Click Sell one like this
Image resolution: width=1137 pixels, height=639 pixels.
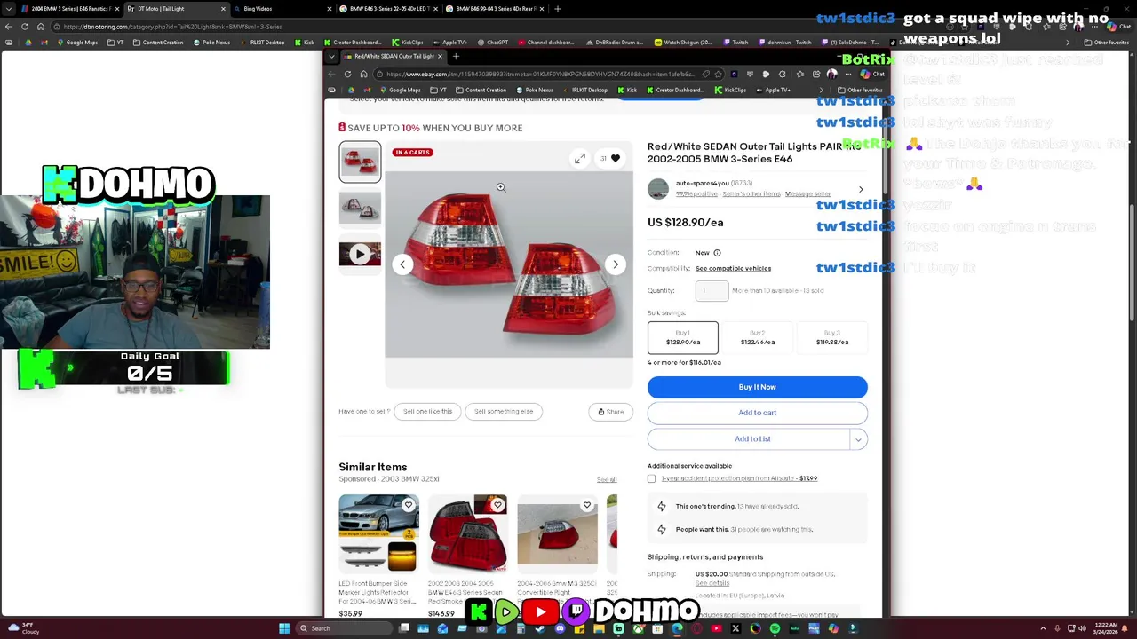(x=427, y=412)
